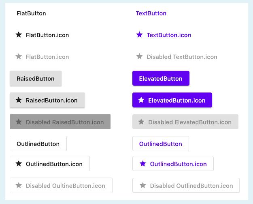Select the black-text OutlinedButton
The image size is (253, 204).
click(38, 144)
